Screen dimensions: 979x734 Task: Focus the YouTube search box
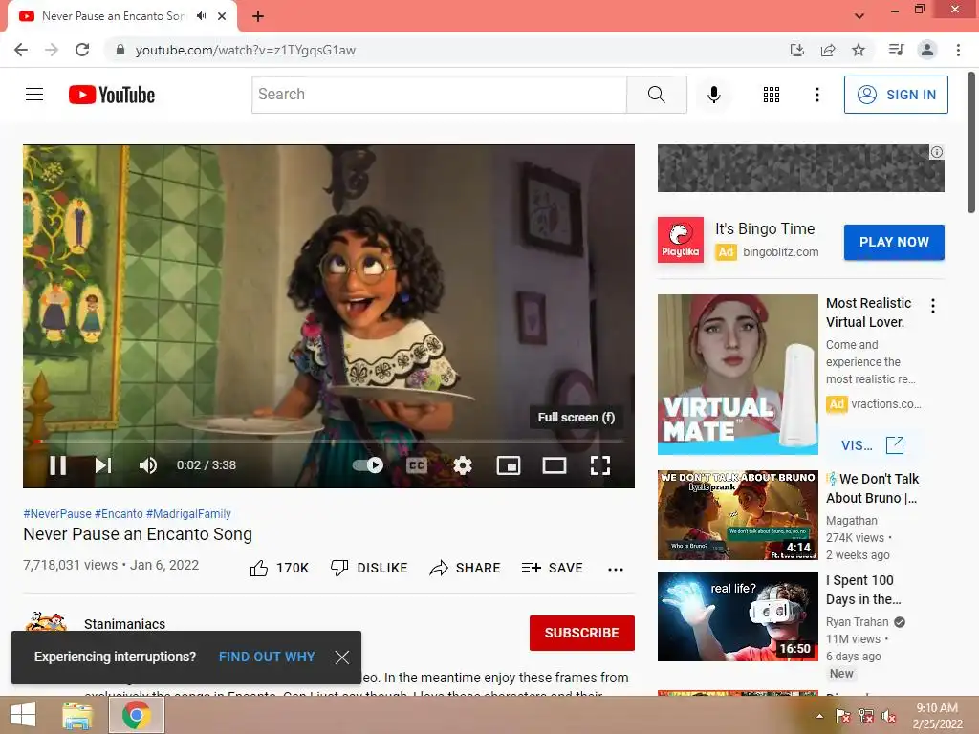tap(439, 95)
